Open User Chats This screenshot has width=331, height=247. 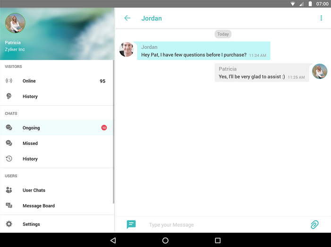(57, 190)
